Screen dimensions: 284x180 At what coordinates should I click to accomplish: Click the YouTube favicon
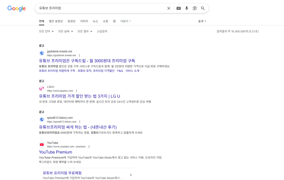coord(42,145)
